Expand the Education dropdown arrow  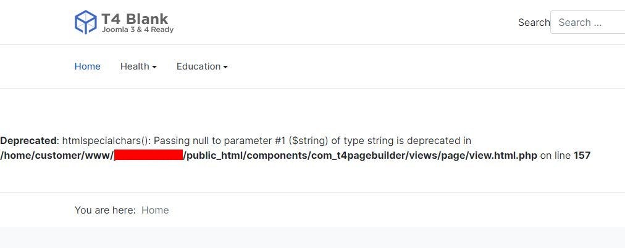(225, 67)
